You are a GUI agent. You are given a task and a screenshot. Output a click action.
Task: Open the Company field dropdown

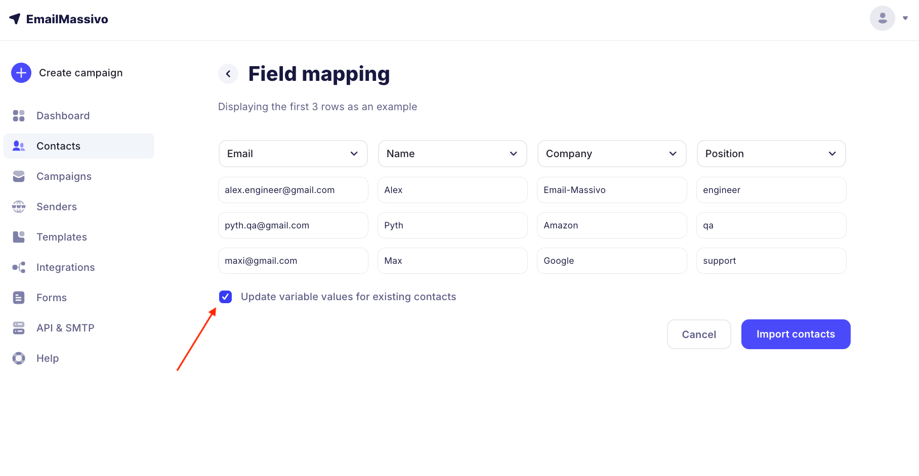tap(612, 154)
